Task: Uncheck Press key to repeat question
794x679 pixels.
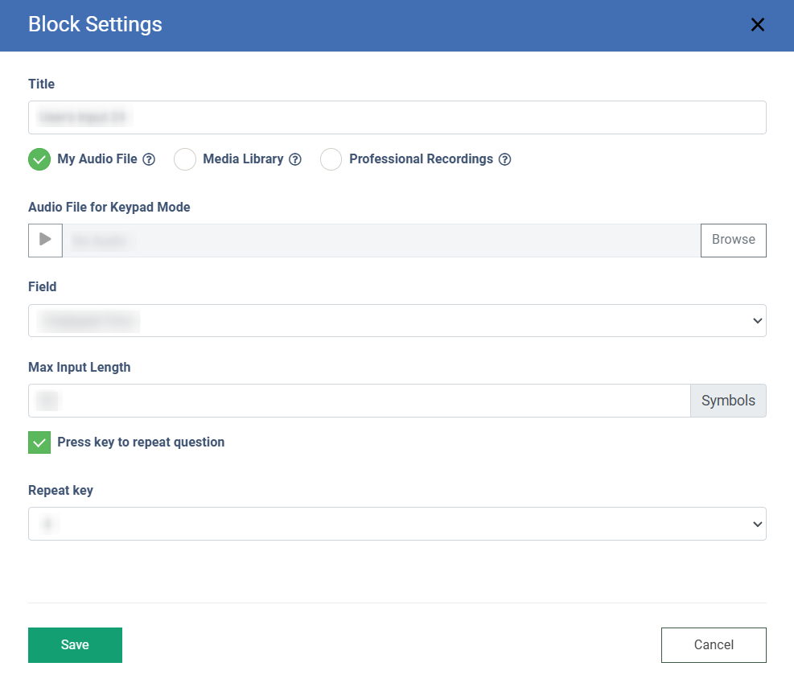Action: point(39,442)
